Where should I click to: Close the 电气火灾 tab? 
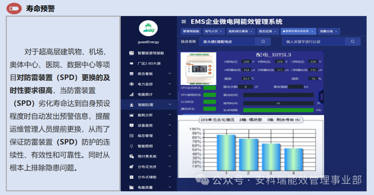[x=221, y=32]
